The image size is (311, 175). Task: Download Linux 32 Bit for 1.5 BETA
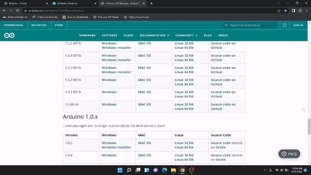184,105
